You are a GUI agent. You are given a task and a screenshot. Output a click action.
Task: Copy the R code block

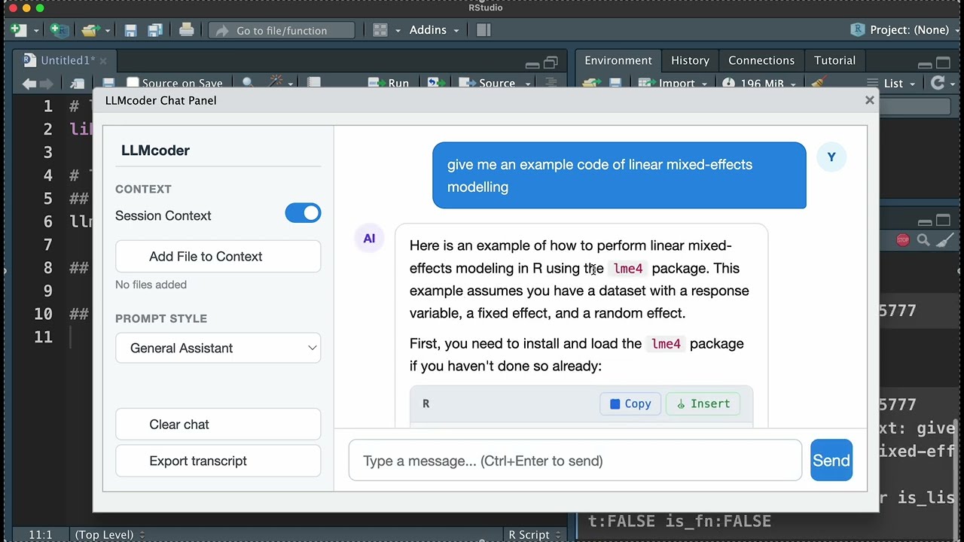(x=630, y=403)
